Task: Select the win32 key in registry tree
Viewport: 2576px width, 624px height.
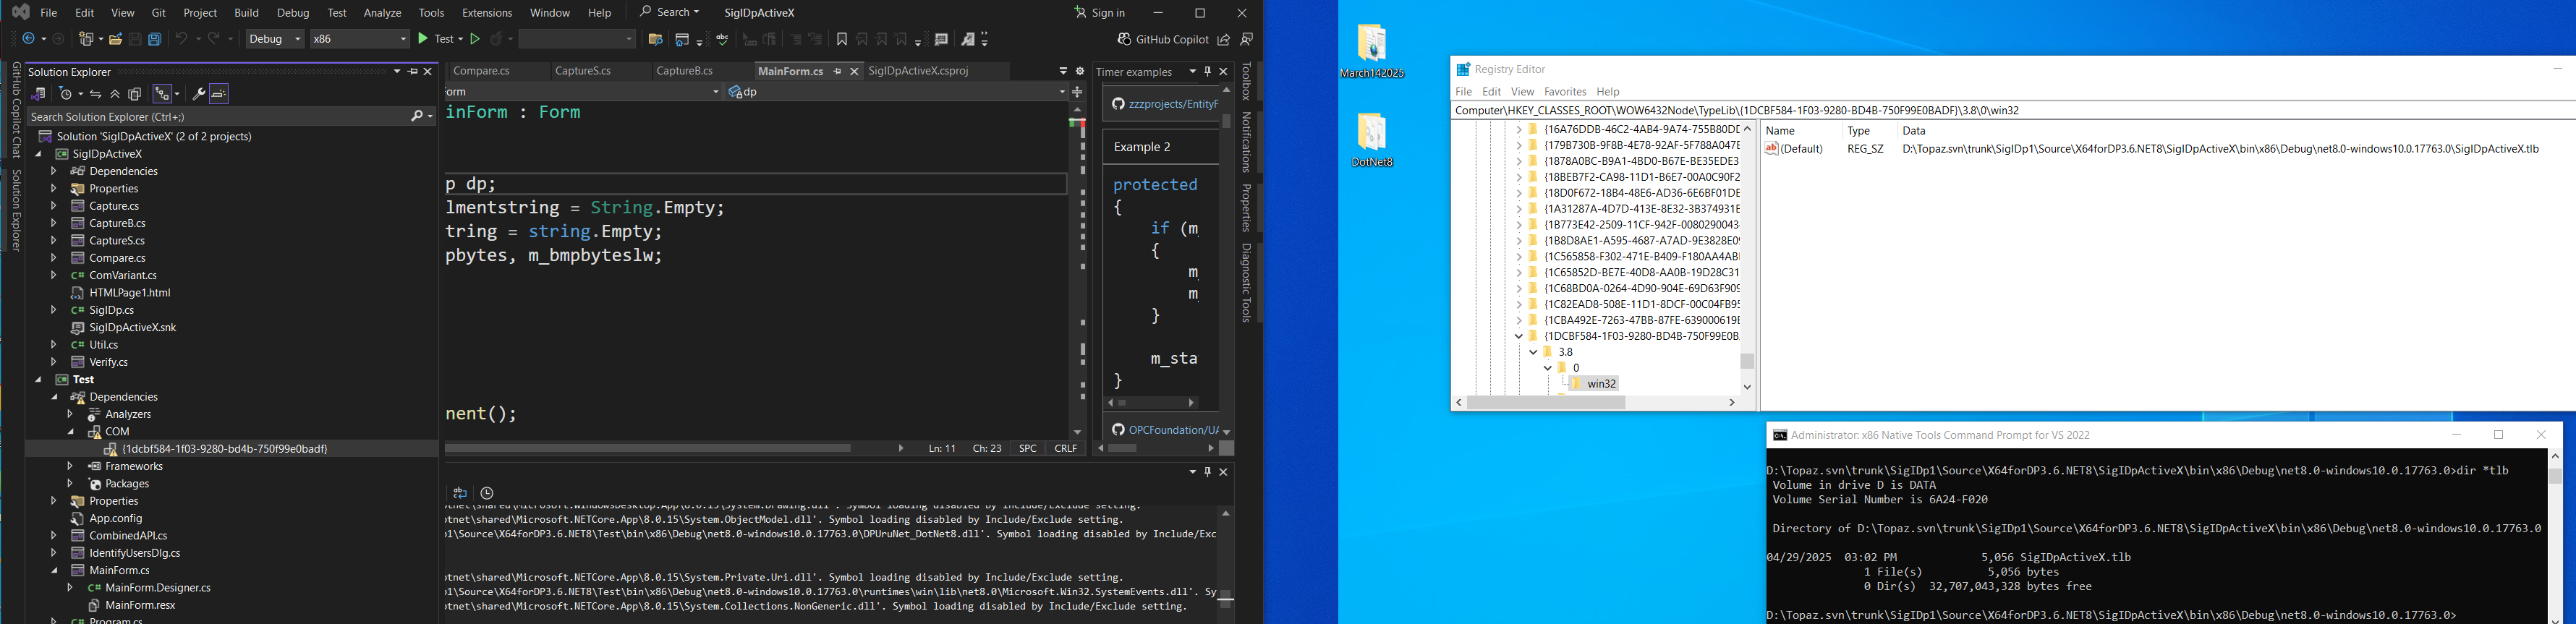Action: 1601,384
